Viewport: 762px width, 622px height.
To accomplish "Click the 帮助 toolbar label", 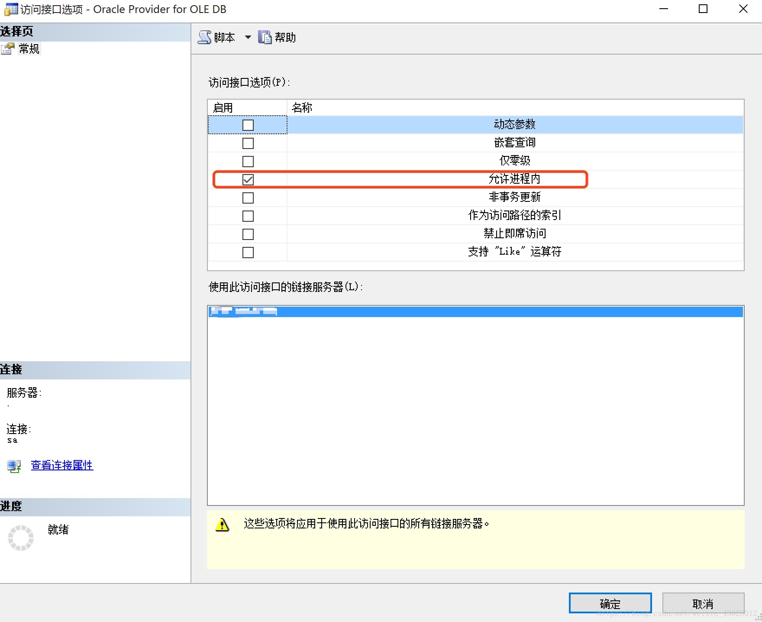I will tap(285, 38).
